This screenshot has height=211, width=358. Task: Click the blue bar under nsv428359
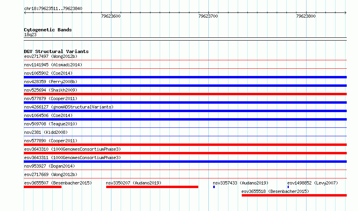(185, 86)
